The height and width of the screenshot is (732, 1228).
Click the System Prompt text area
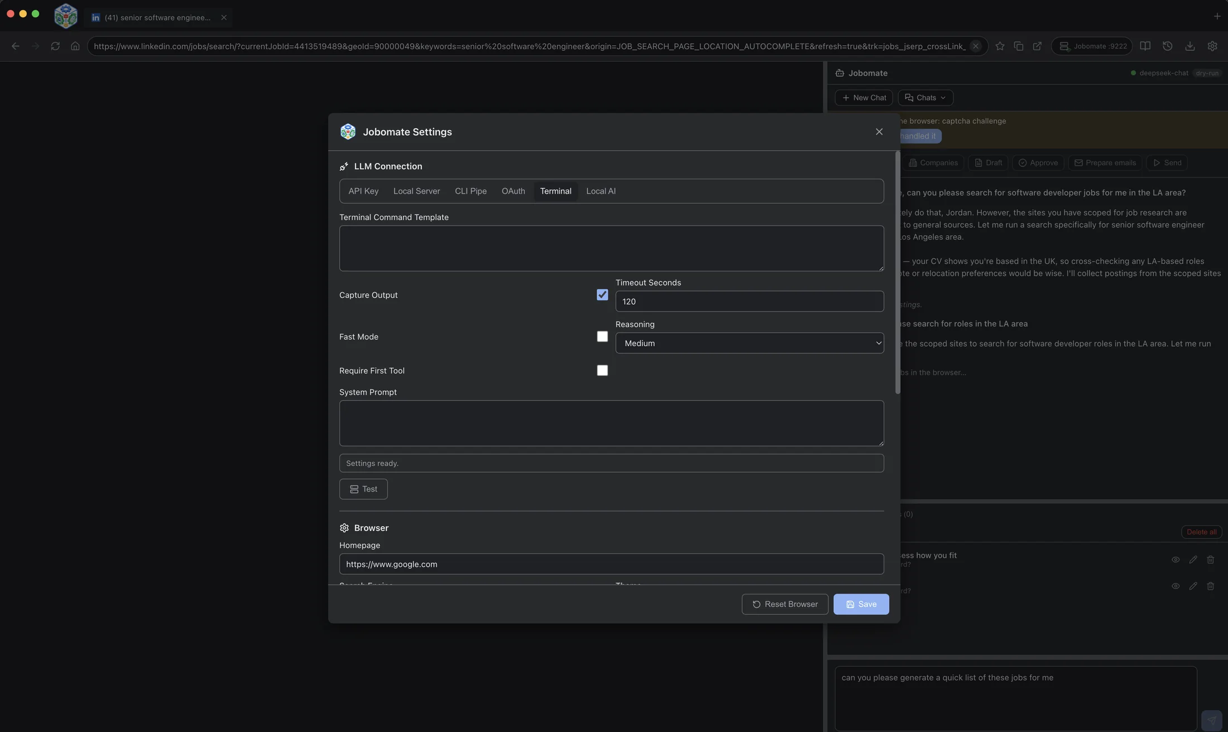[x=611, y=423]
